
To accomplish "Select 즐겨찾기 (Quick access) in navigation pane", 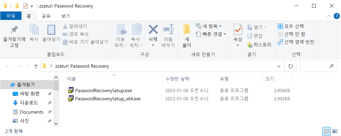I will pyautogui.click(x=27, y=85).
